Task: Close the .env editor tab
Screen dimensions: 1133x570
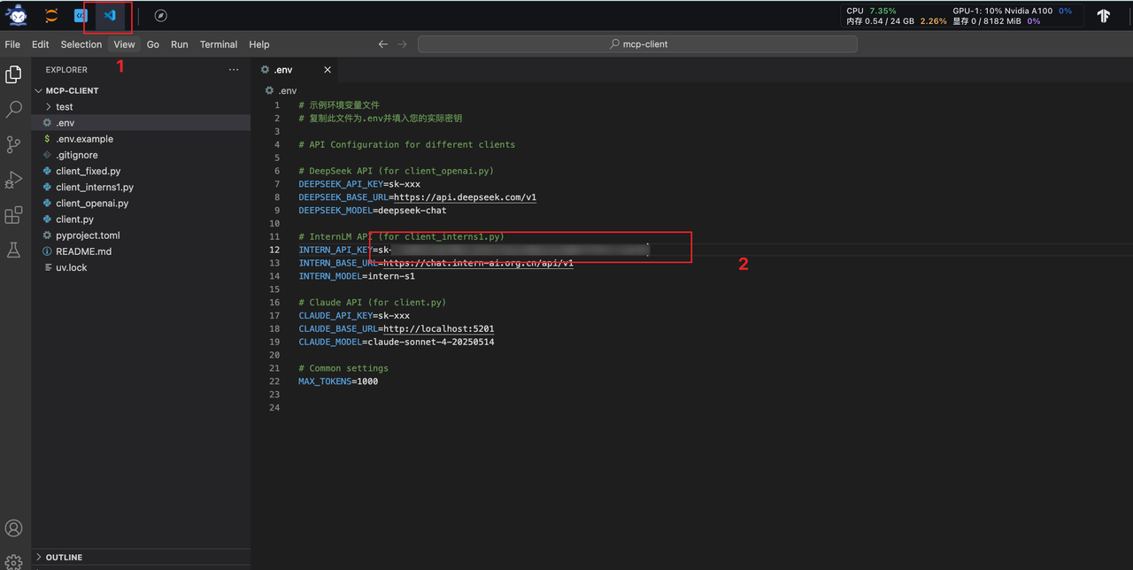Action: pyautogui.click(x=328, y=70)
